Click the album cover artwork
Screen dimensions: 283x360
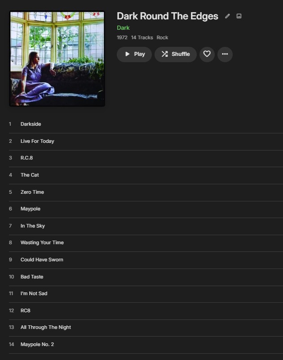tap(57, 59)
